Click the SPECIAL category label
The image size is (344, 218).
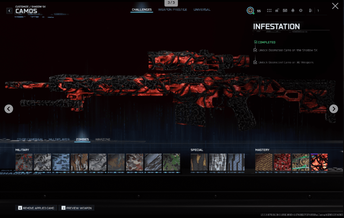click(x=197, y=150)
